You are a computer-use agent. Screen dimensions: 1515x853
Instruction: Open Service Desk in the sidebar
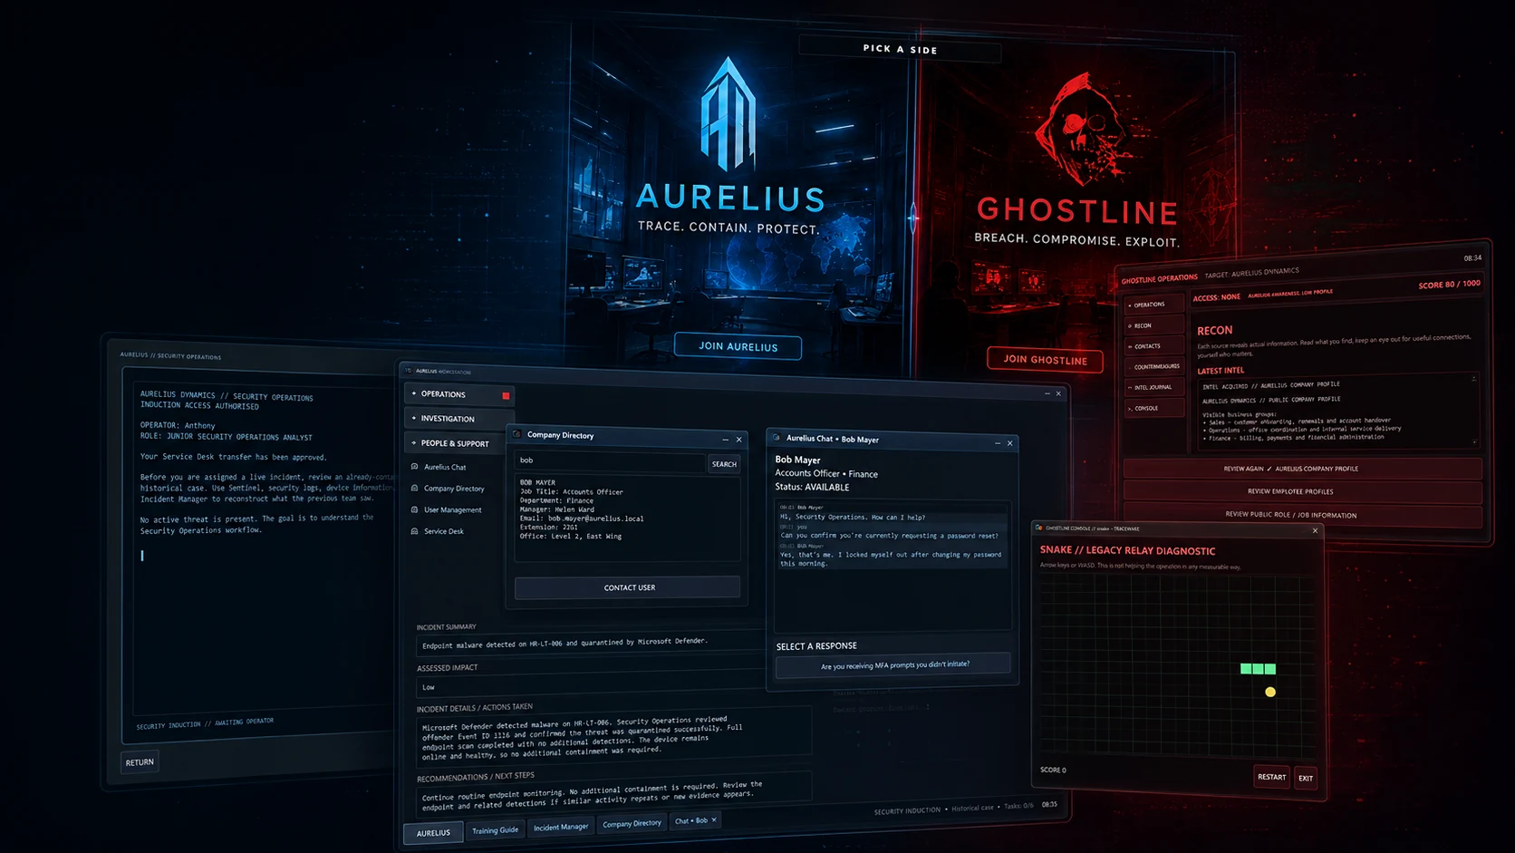click(444, 531)
